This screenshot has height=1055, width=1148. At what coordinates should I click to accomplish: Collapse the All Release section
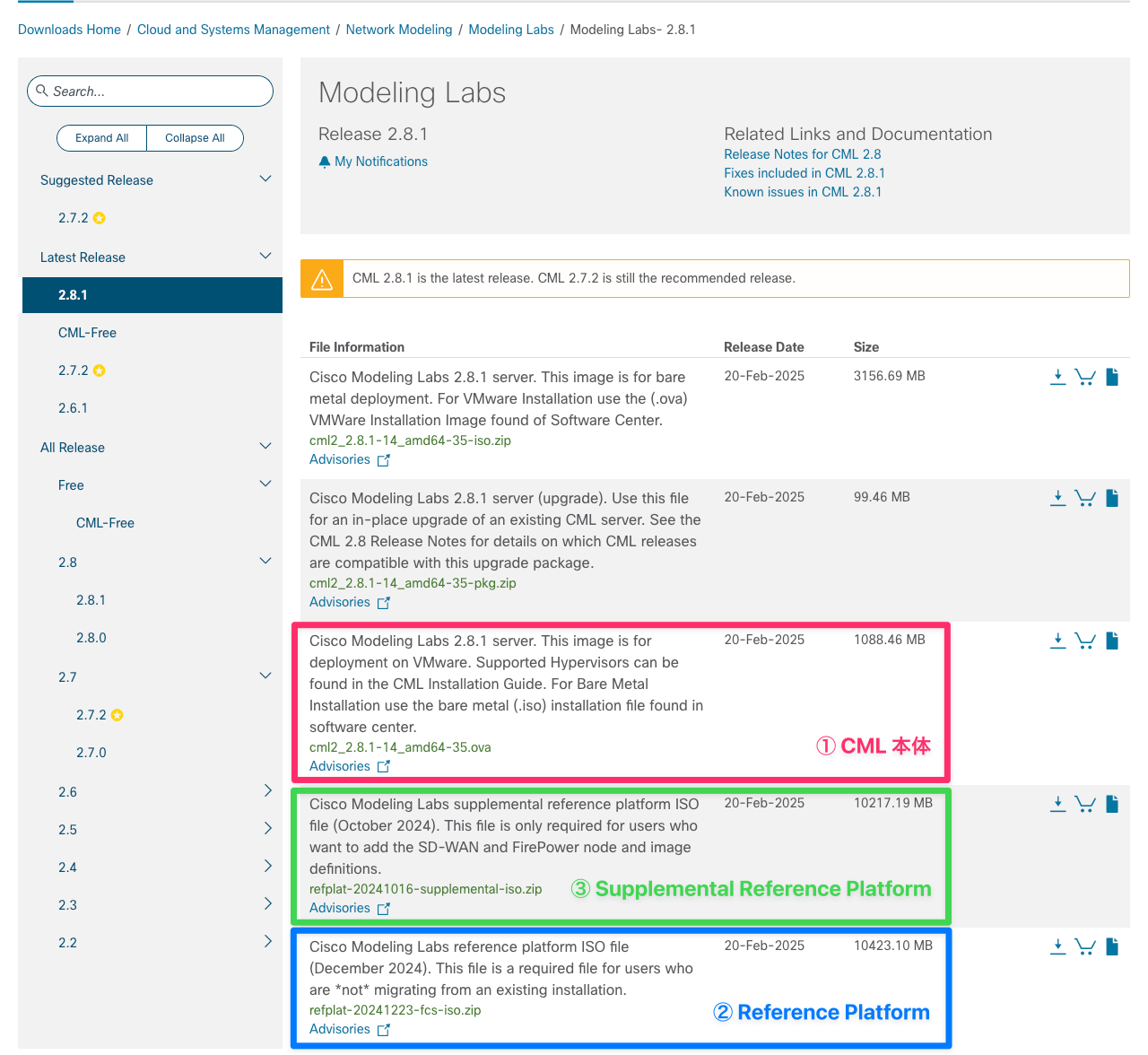[x=265, y=446]
